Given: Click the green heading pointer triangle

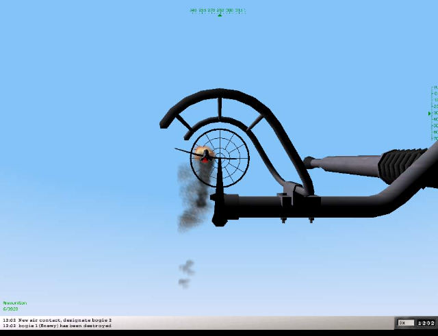Looking at the screenshot, I should 219,14.
